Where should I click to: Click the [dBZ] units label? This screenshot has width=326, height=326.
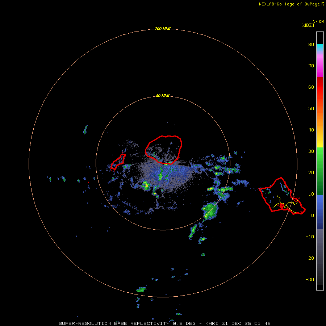tap(308, 25)
